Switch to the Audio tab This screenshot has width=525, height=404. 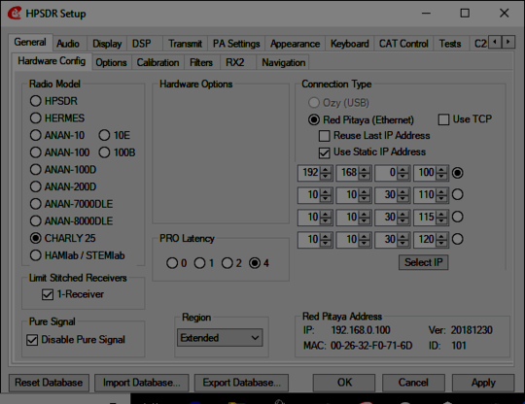coord(68,44)
